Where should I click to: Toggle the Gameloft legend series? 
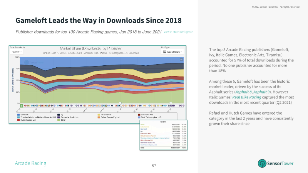(x=23, y=115)
